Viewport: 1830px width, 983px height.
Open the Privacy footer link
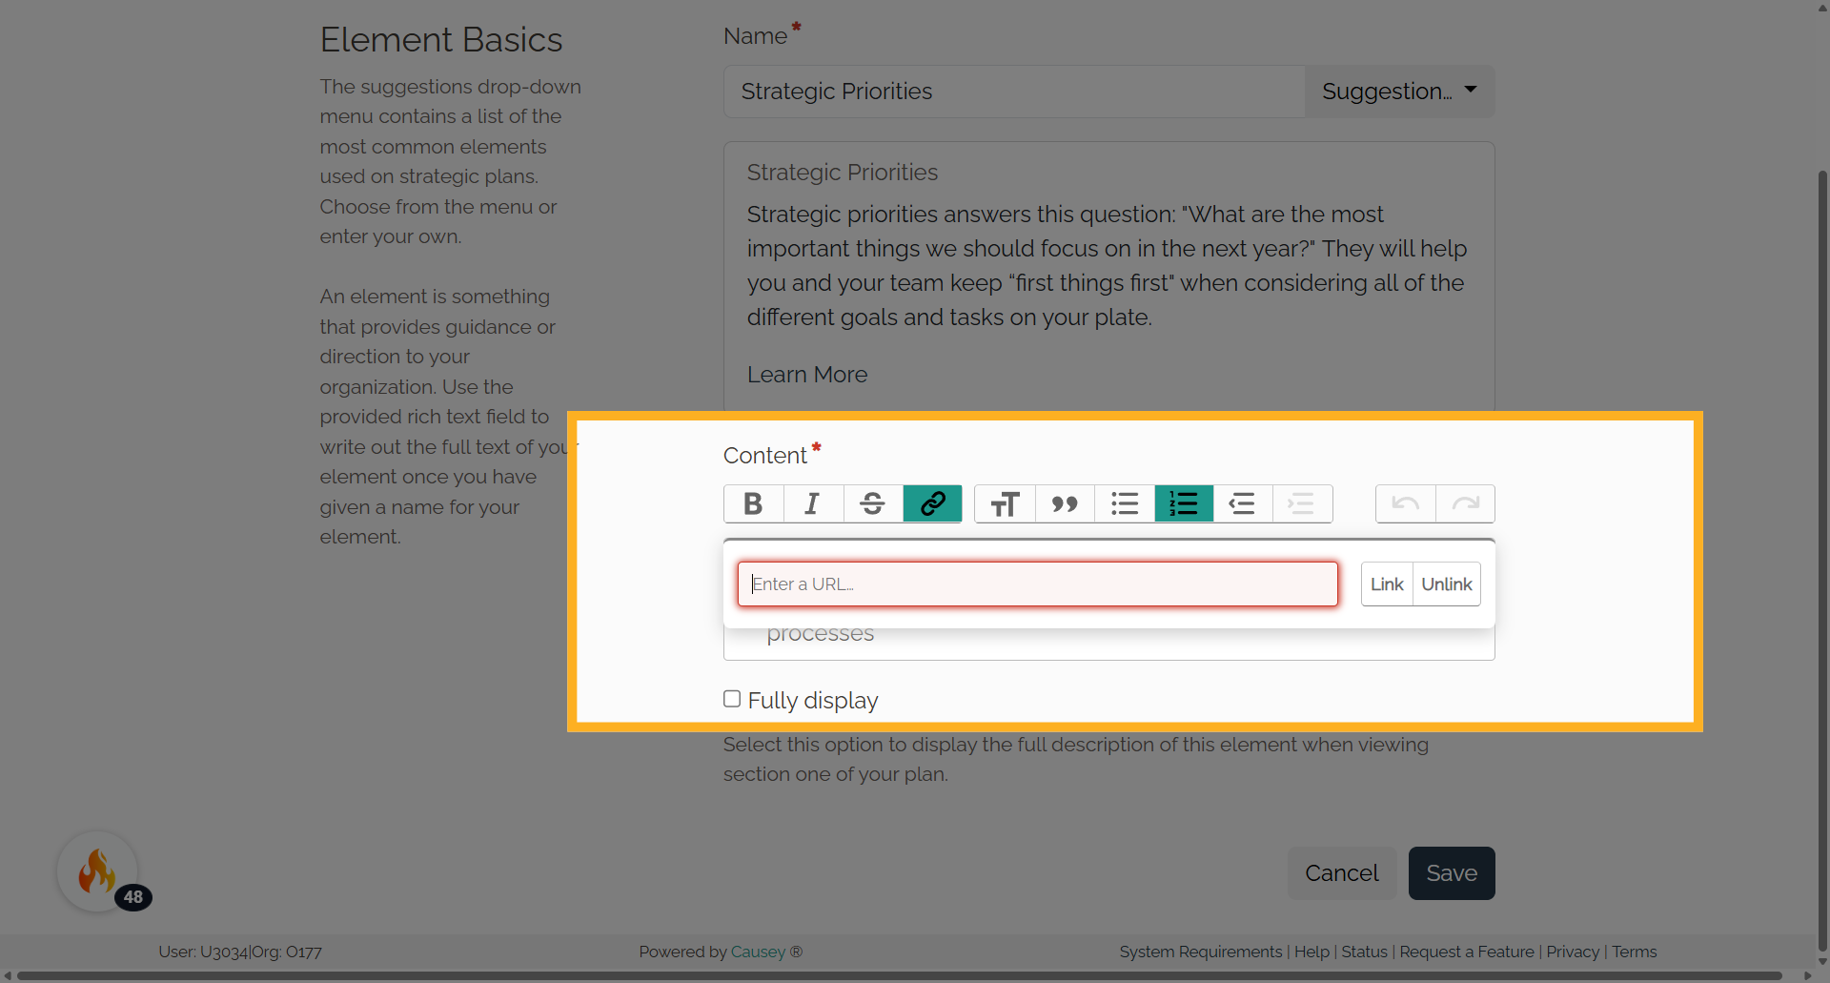pyautogui.click(x=1573, y=952)
